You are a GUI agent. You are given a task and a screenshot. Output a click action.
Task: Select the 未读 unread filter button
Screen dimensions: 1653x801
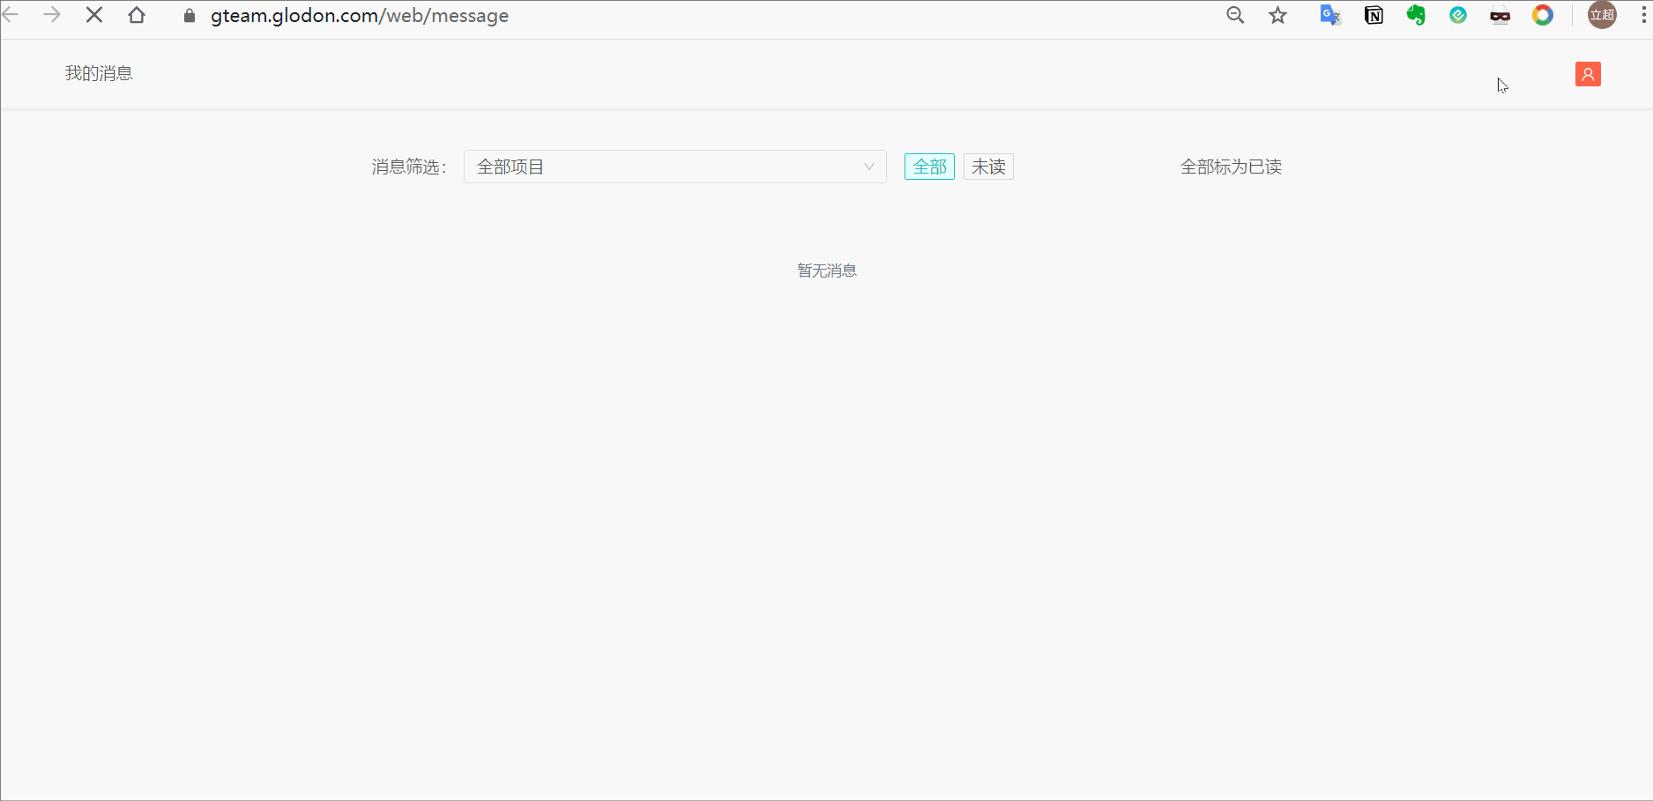(x=988, y=167)
